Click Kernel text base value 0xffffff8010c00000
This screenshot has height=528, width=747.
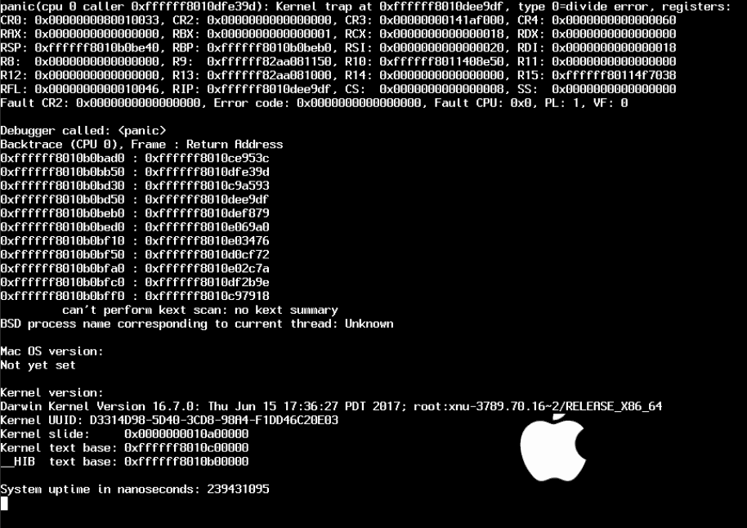(x=186, y=448)
